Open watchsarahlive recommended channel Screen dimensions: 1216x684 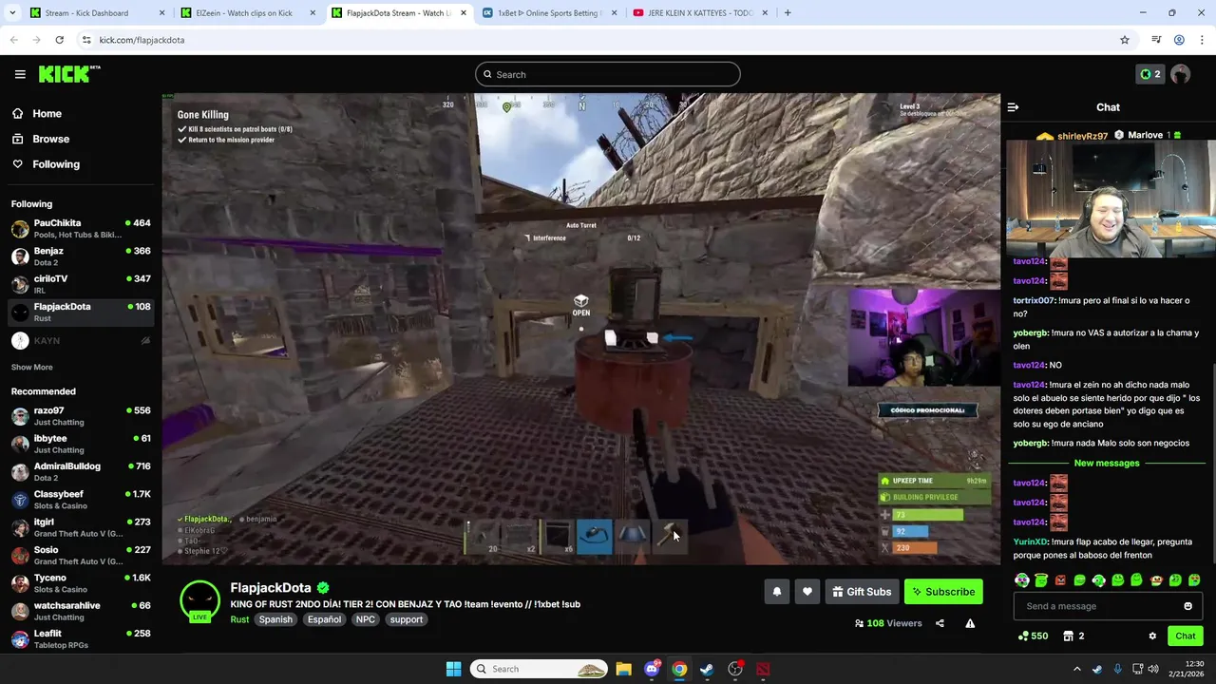click(x=81, y=611)
